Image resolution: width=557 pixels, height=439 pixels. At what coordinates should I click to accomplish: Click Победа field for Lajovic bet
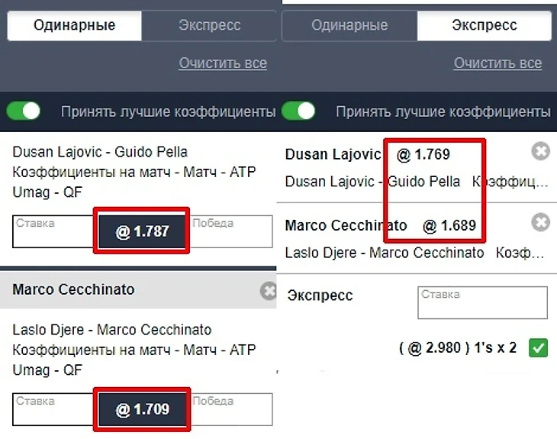point(231,231)
